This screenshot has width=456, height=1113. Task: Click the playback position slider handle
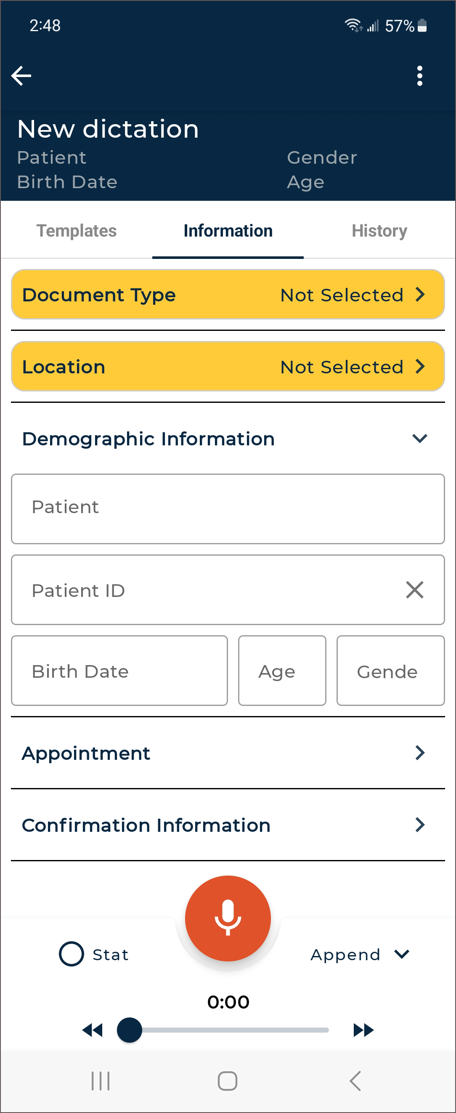point(130,1030)
